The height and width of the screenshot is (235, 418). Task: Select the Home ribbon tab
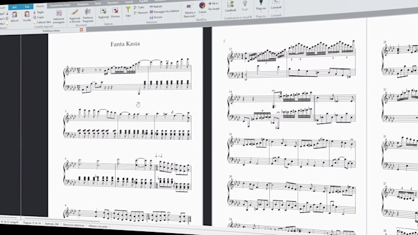click(40, 6)
